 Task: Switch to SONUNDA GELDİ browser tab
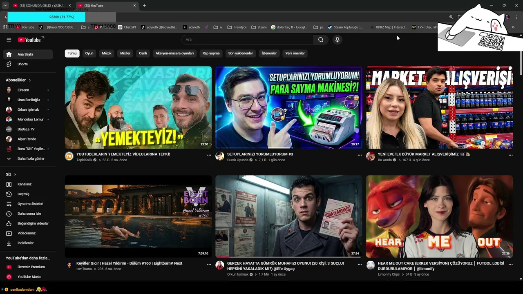[41, 6]
